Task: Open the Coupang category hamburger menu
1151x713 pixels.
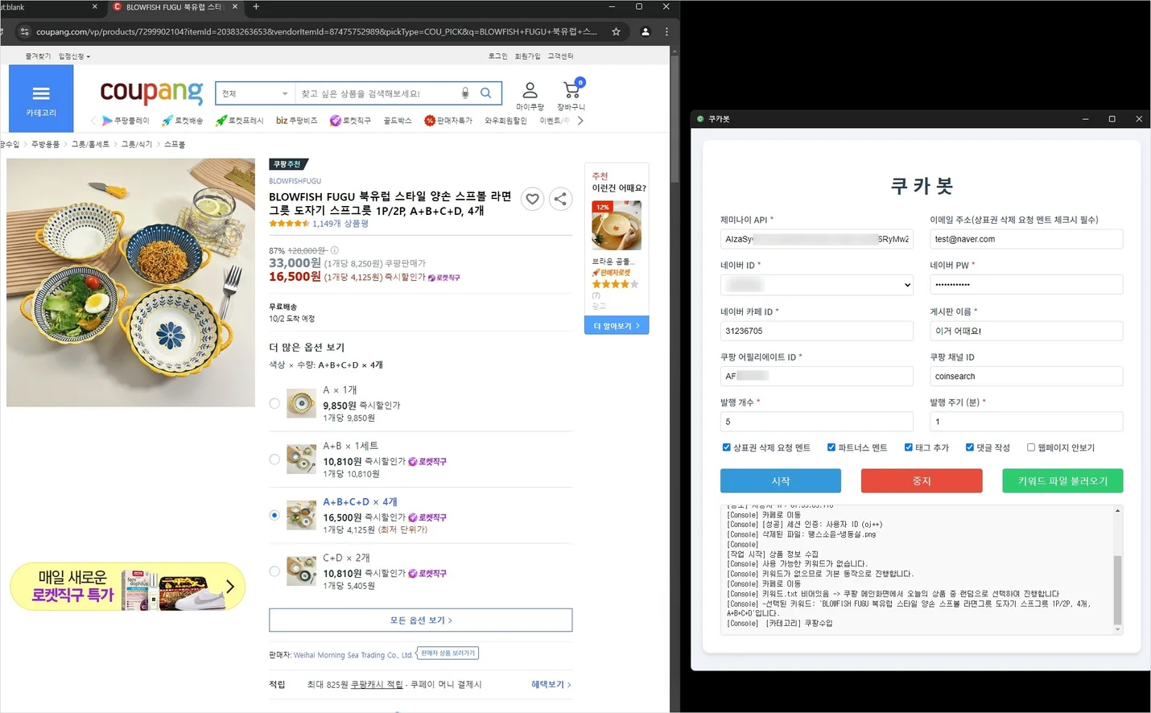Action: [41, 98]
